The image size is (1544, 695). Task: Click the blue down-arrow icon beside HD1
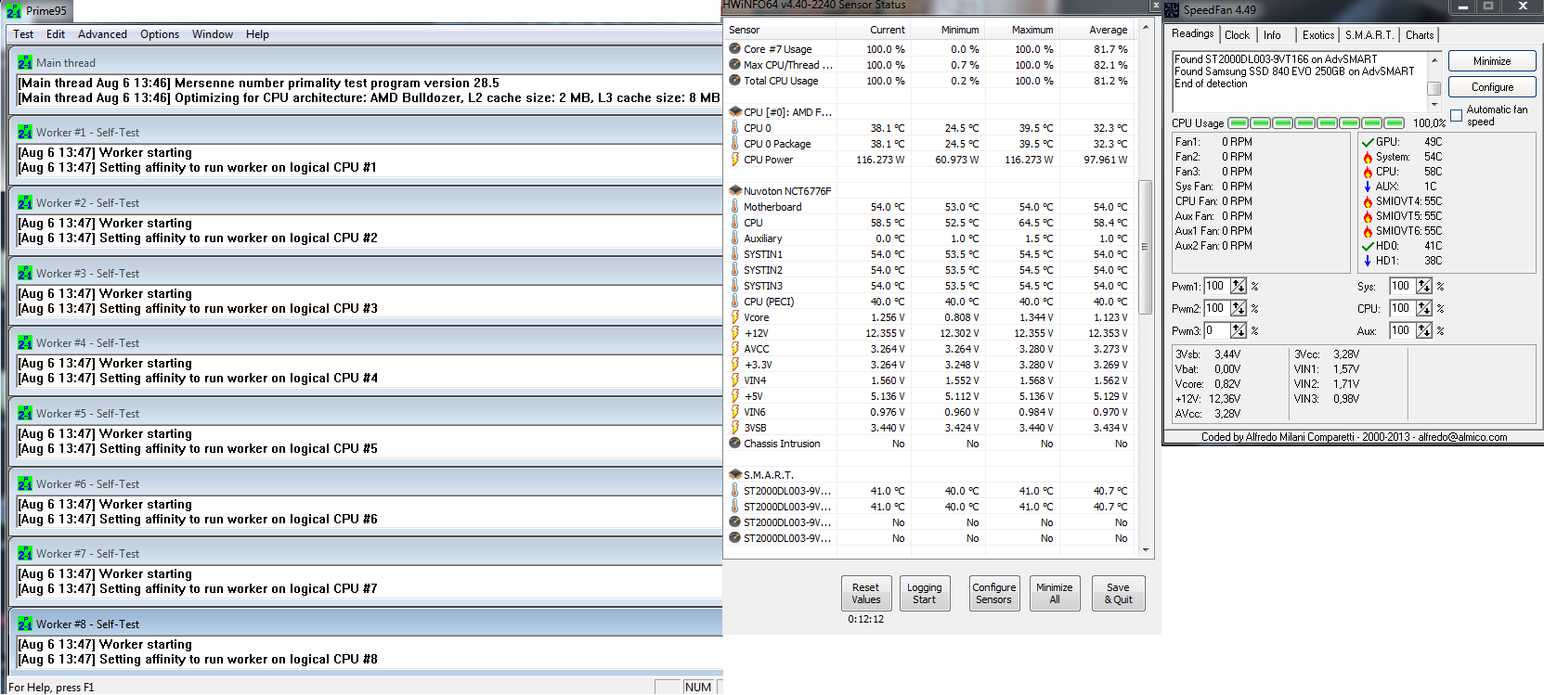1368,261
